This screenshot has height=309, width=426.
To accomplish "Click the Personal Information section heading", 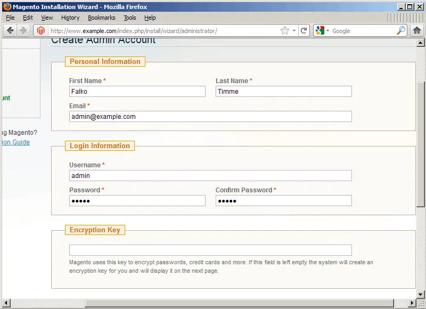I will 105,61.
